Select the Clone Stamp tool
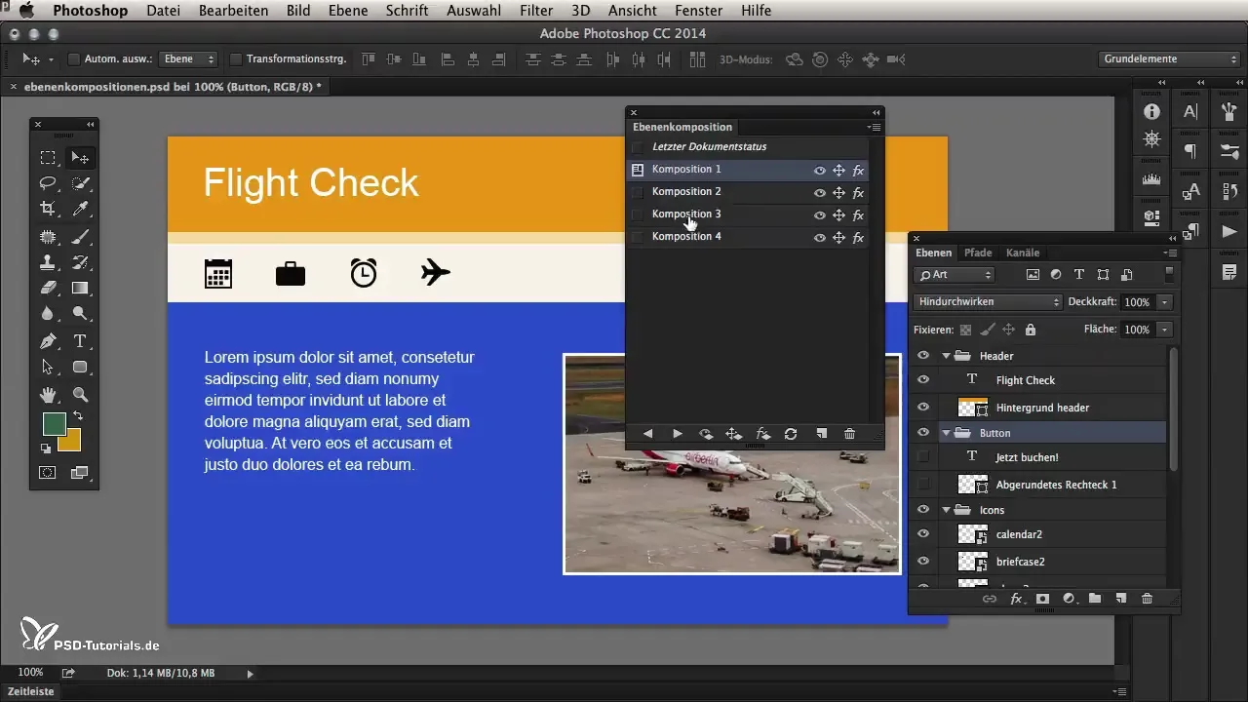The height and width of the screenshot is (702, 1248). [47, 261]
